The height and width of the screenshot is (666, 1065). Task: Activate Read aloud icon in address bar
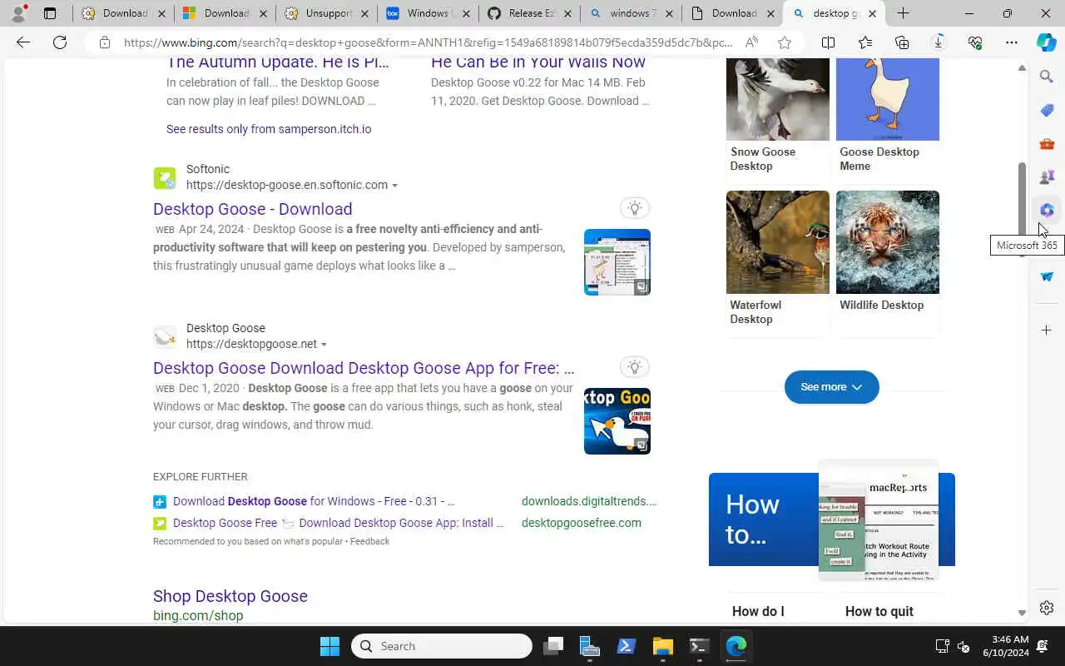tap(751, 42)
